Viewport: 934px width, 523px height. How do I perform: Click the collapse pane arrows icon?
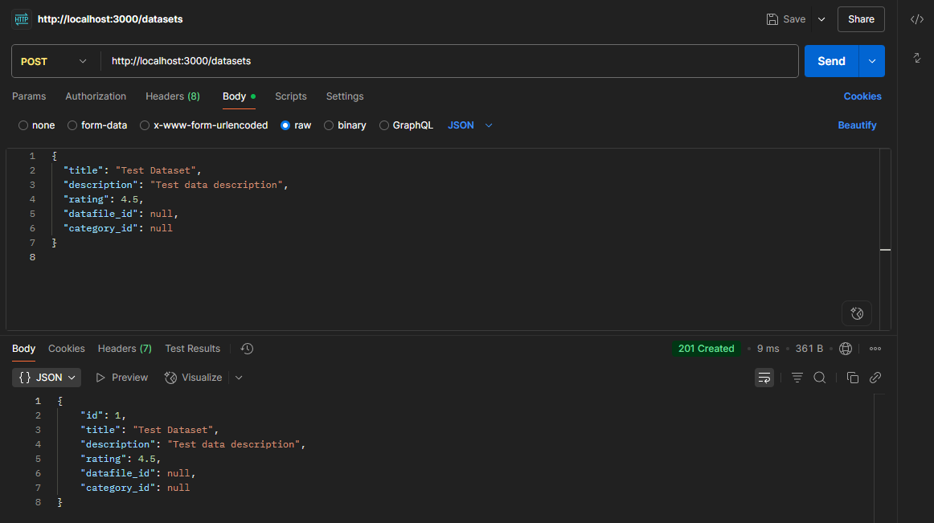point(917,58)
